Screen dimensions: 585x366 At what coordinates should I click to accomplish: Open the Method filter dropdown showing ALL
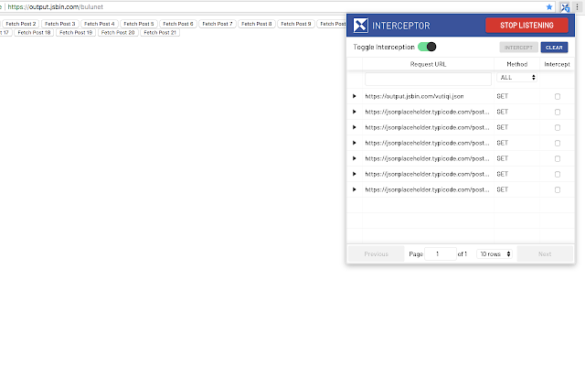[x=516, y=77]
